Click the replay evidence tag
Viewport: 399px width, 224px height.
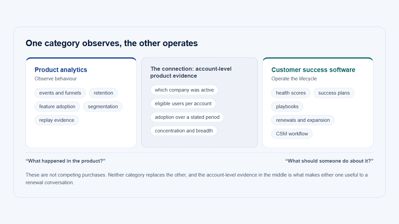pos(57,120)
